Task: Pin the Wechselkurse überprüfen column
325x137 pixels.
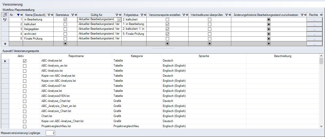Action: [x=229, y=15]
